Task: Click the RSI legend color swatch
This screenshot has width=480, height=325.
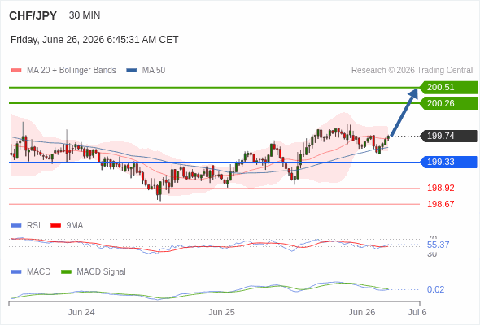Action: click(x=16, y=226)
